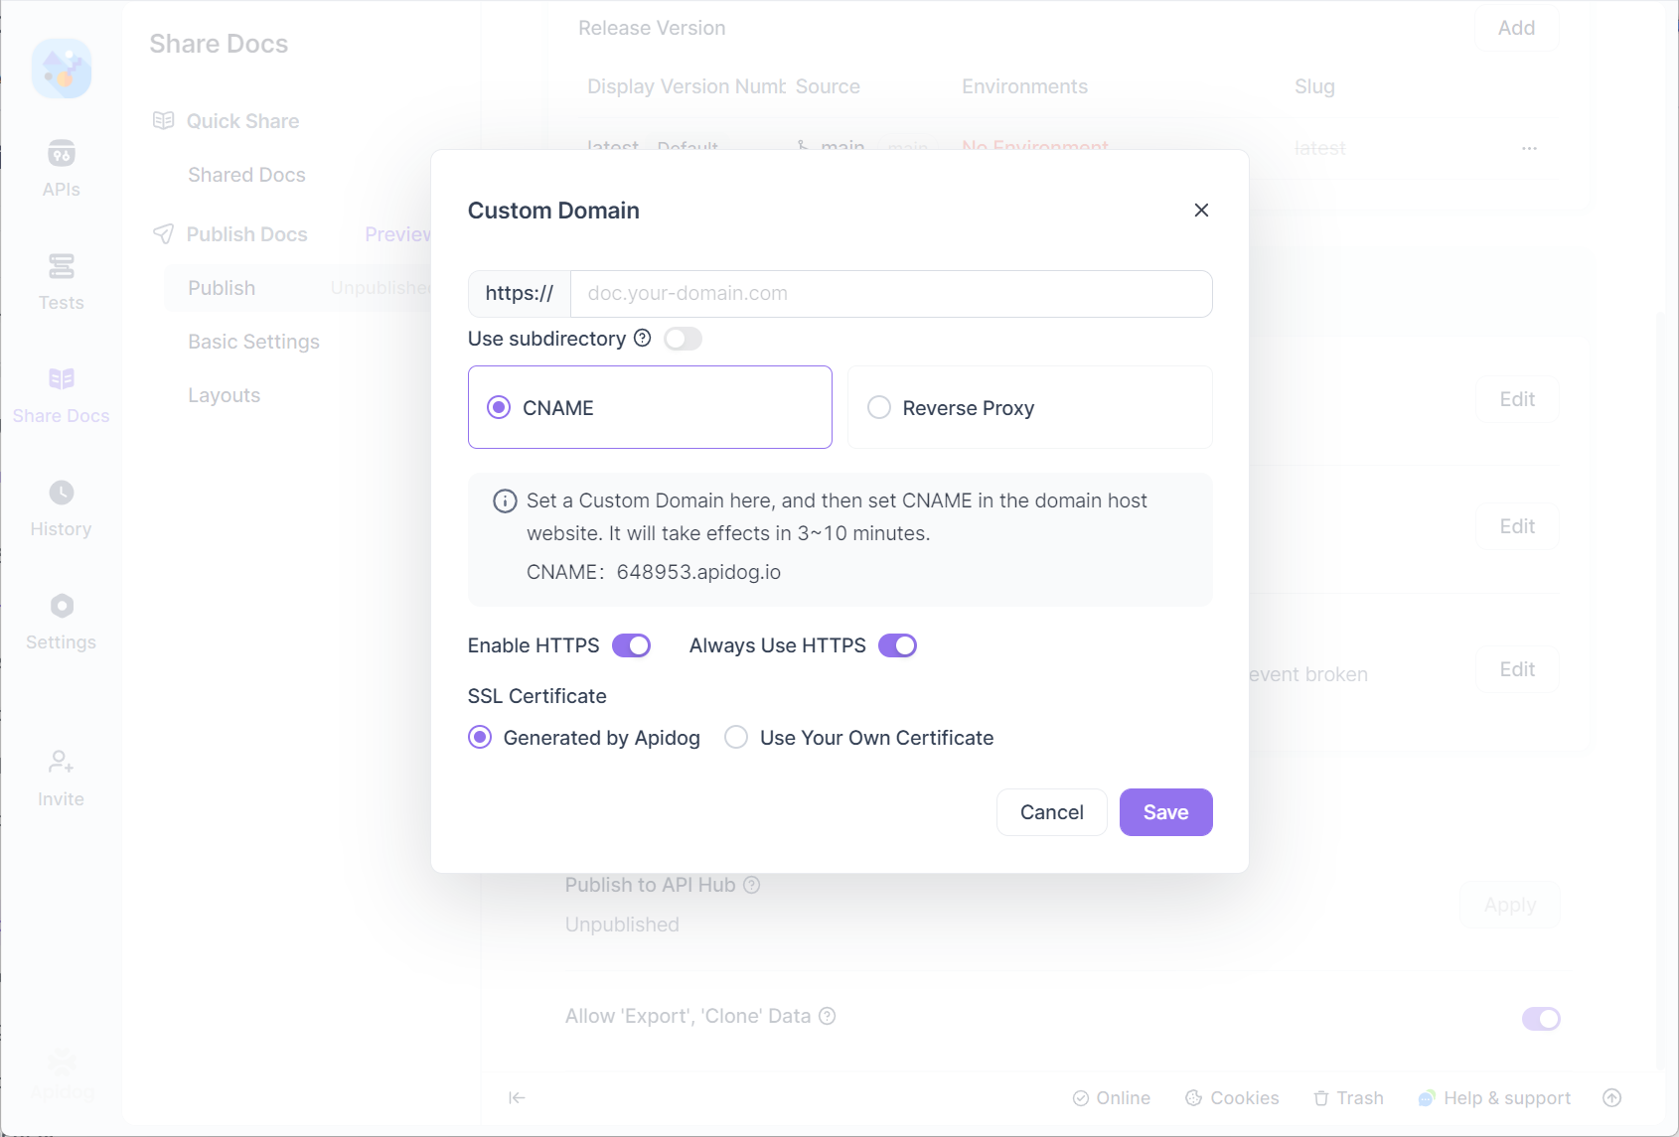Select the Reverse Proxy option
Screen dimensions: 1679x1137
[1029, 407]
